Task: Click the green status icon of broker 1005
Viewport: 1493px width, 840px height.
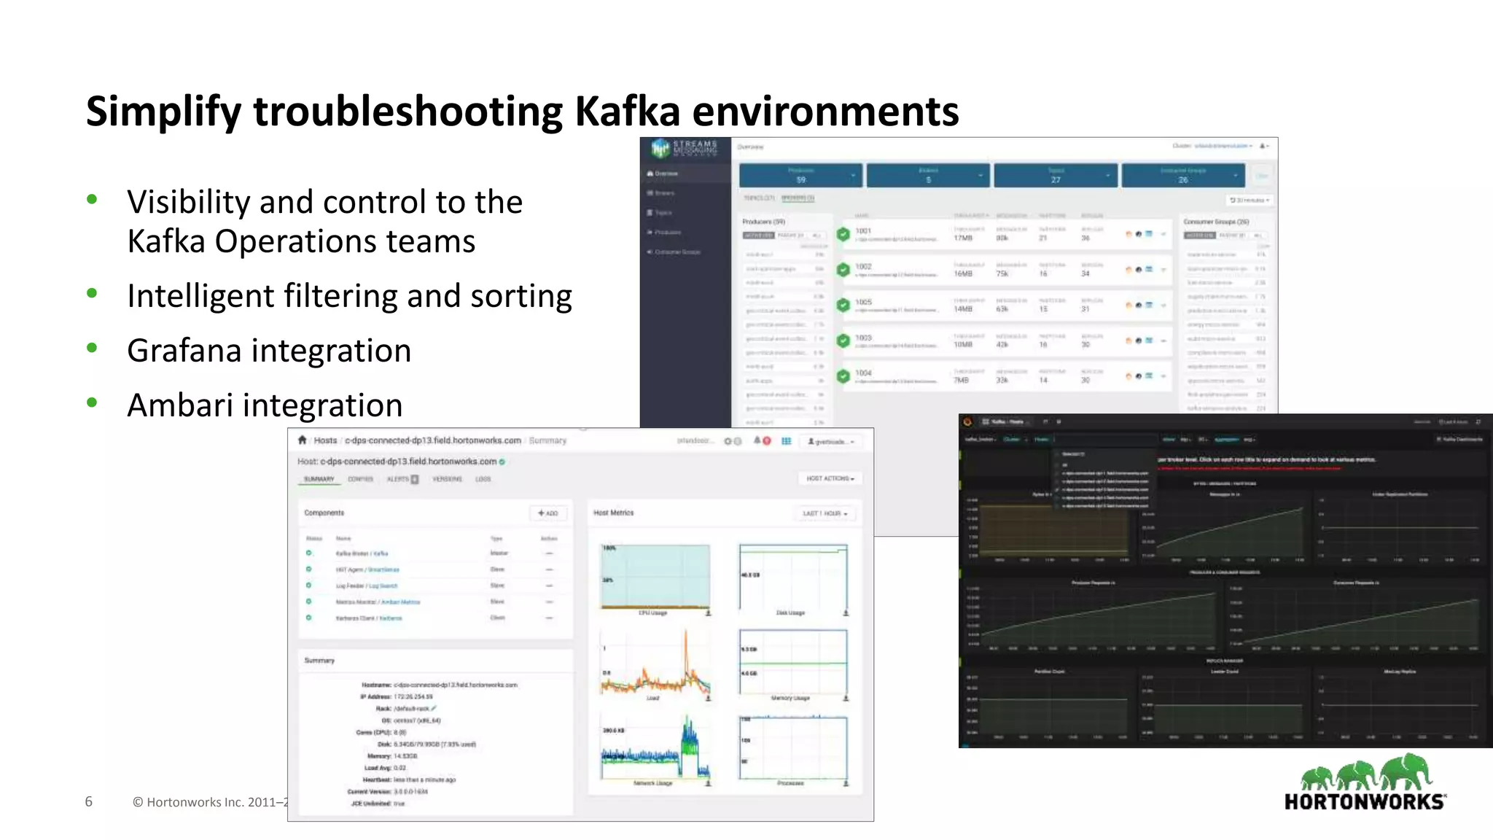Action: (843, 305)
